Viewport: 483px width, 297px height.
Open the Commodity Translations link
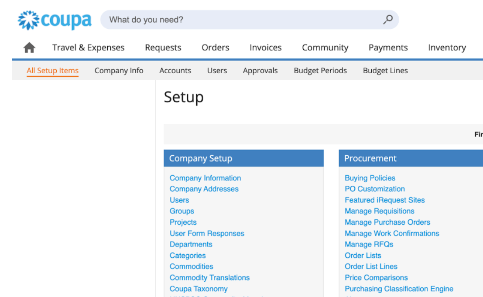point(209,277)
